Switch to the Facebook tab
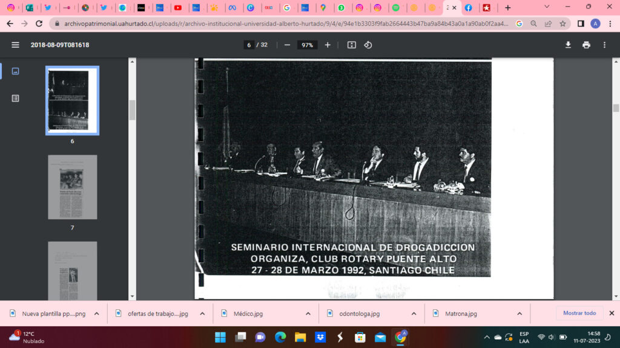620x348 pixels. (469, 7)
